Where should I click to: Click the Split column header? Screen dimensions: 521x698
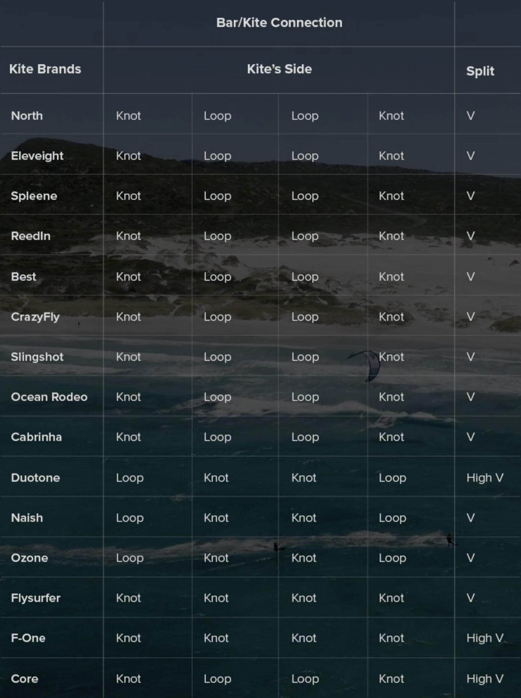pos(480,71)
